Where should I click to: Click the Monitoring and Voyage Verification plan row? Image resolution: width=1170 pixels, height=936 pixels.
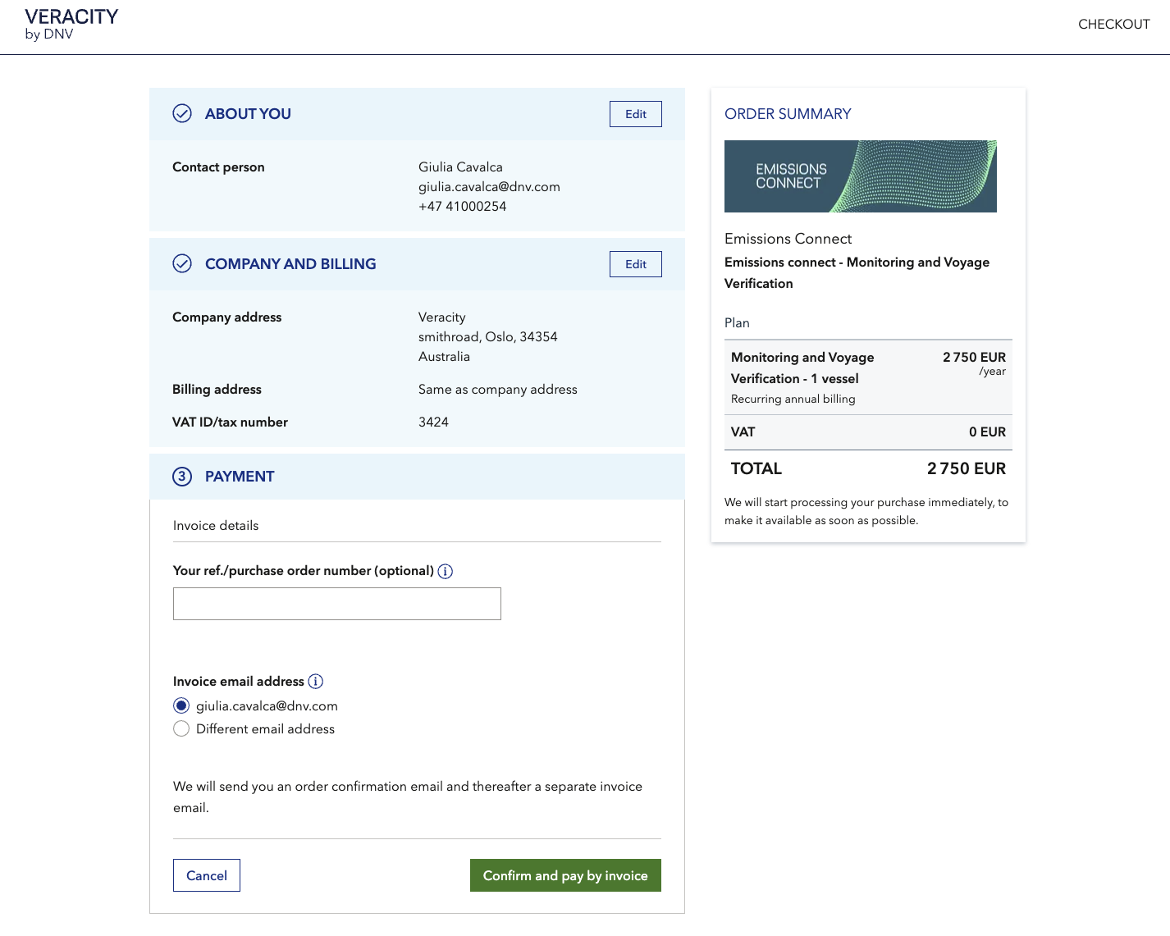pyautogui.click(x=867, y=377)
